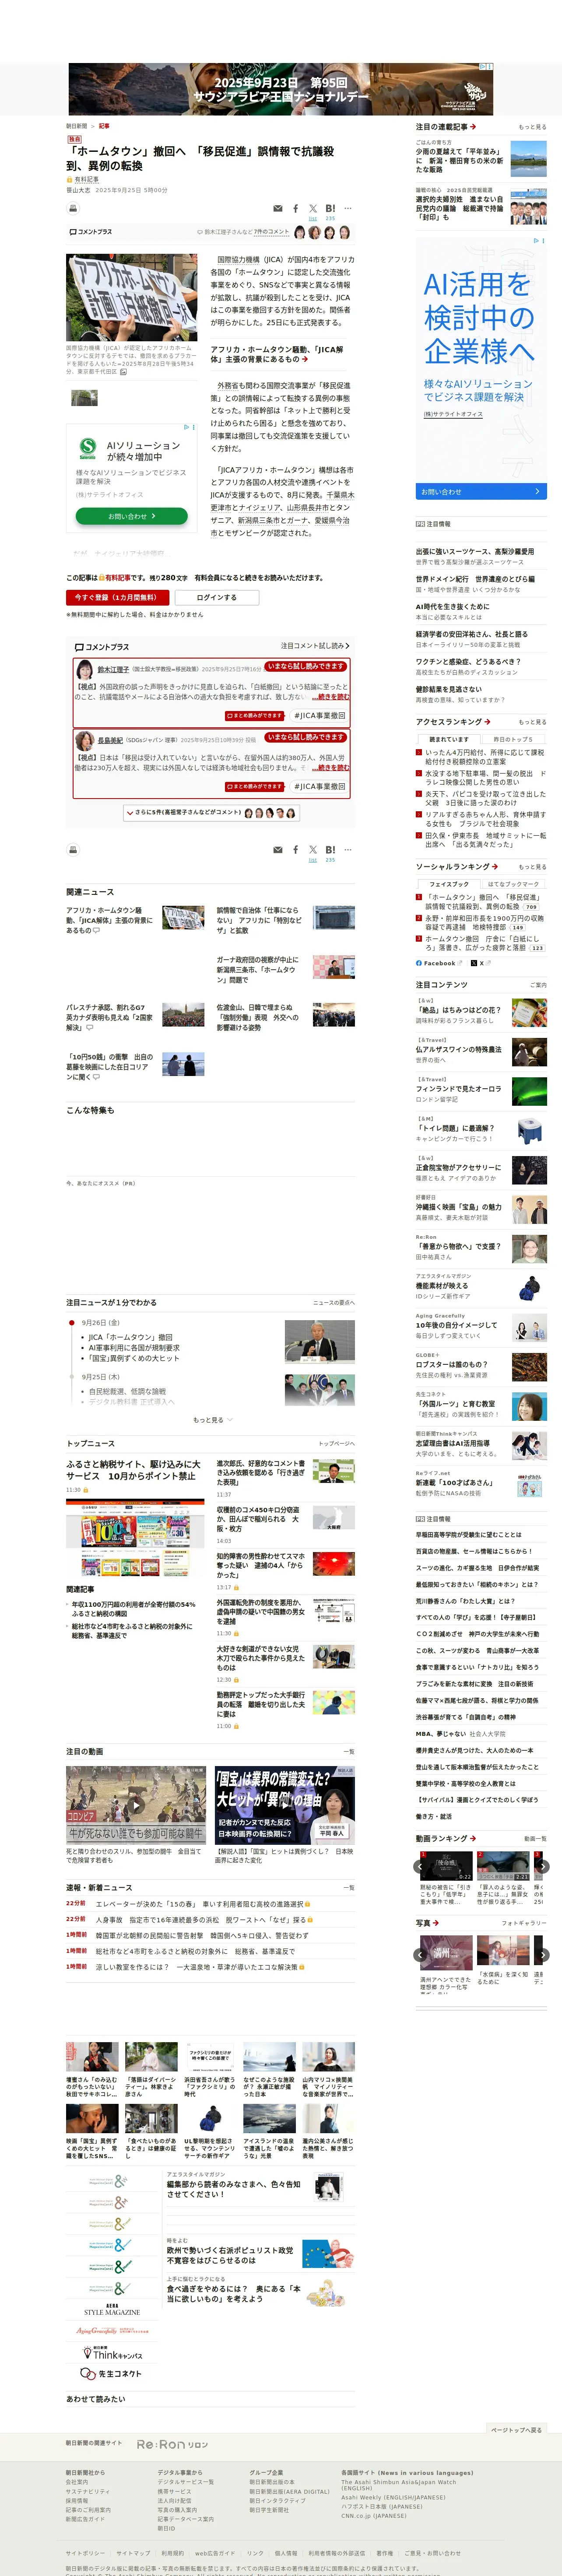The image size is (562, 2576).
Task: Select はてなブックマーク social ranking tab
Action: coord(513,884)
